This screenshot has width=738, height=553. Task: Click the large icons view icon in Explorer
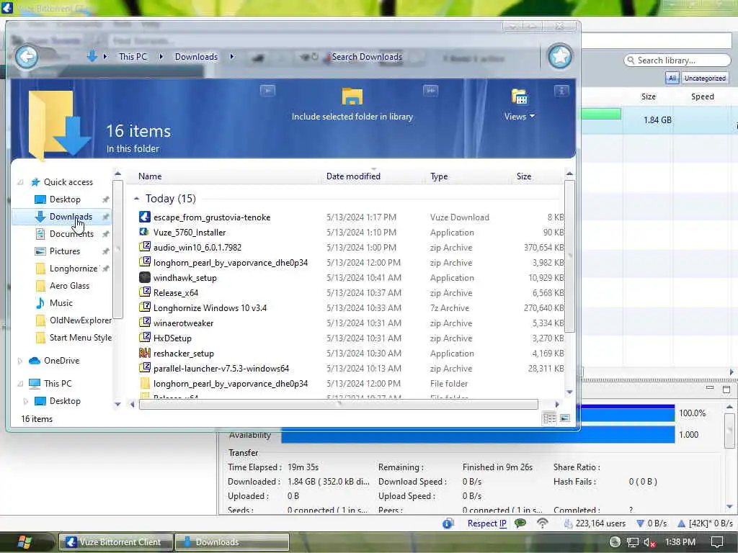(x=565, y=418)
